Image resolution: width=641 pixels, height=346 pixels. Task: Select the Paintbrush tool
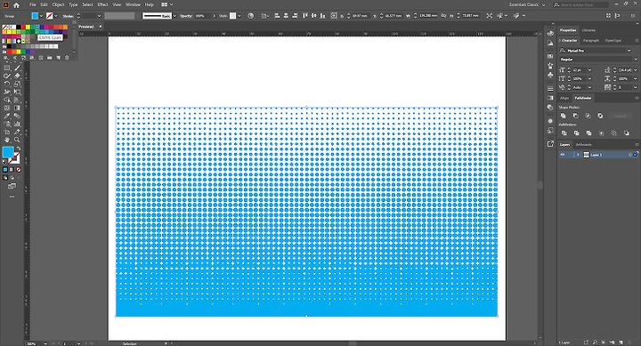tap(17, 68)
